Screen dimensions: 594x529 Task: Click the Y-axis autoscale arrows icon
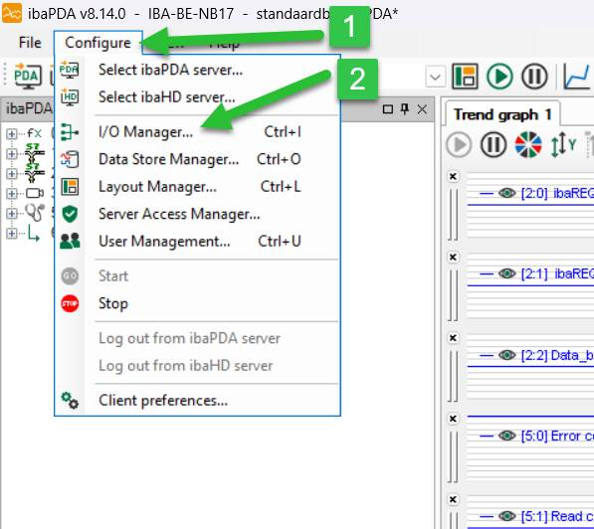tap(563, 144)
